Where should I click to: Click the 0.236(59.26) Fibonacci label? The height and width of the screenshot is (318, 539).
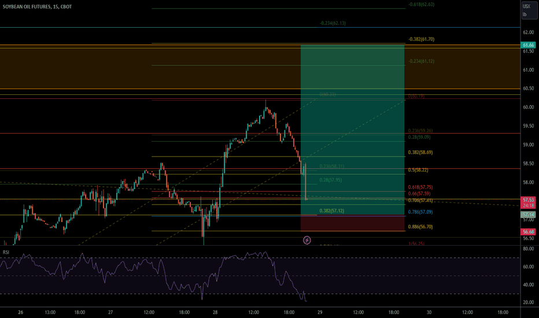420,131
